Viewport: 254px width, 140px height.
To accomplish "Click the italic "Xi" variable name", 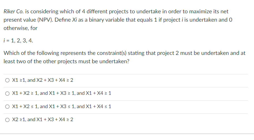I will click(x=74, y=20).
